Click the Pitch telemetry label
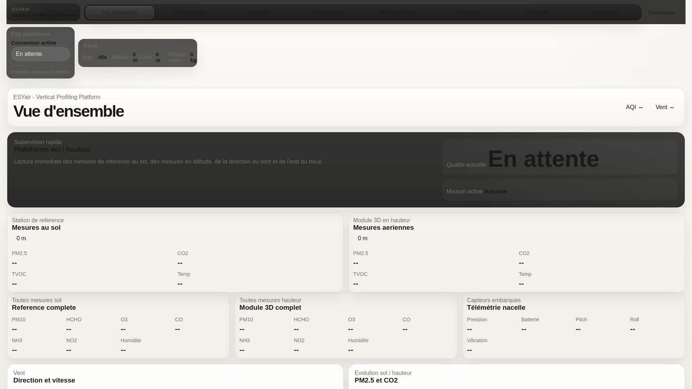The width and height of the screenshot is (692, 389). [x=581, y=319]
